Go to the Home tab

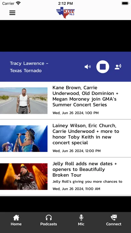[x=16, y=220]
